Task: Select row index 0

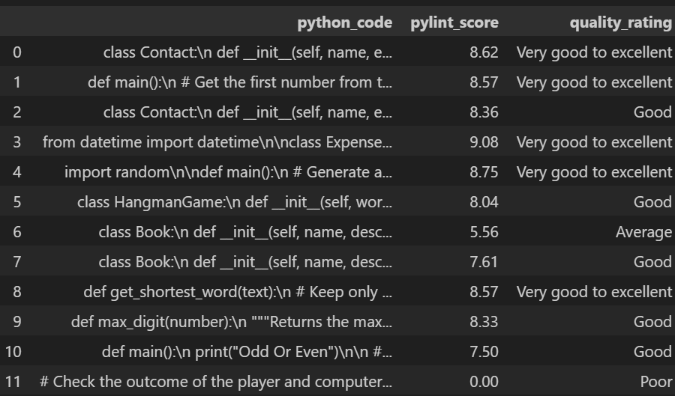Action: coord(16,52)
